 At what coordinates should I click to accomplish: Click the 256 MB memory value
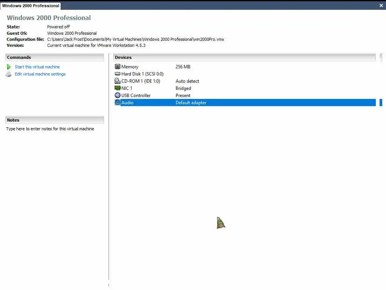tap(183, 67)
